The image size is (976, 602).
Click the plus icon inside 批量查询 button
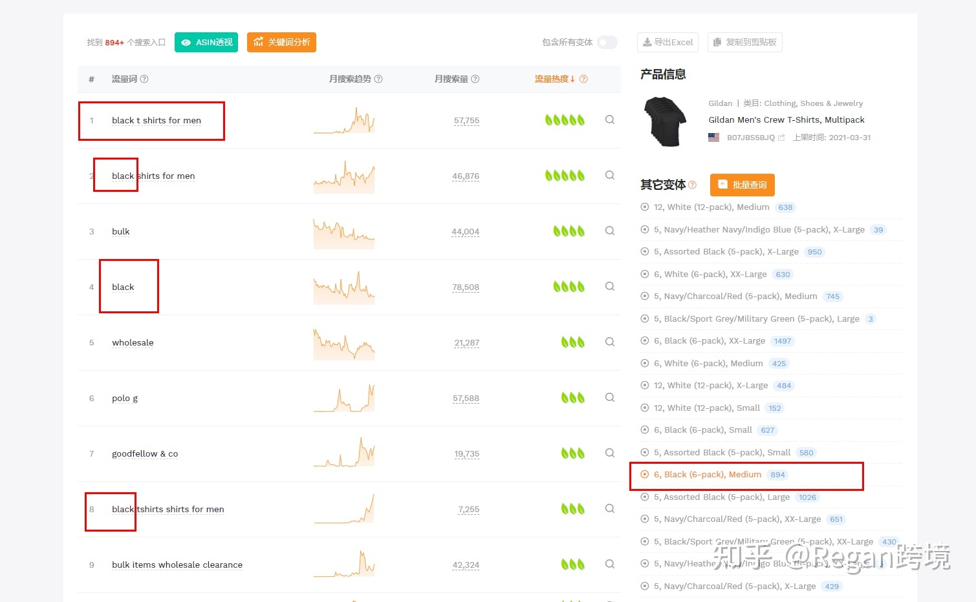722,185
